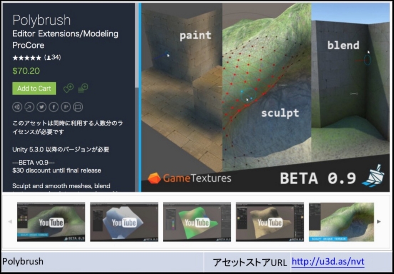This screenshot has width=394, height=274.
Task: Add Polybrush to wishlist heart icon
Action: pos(68,88)
